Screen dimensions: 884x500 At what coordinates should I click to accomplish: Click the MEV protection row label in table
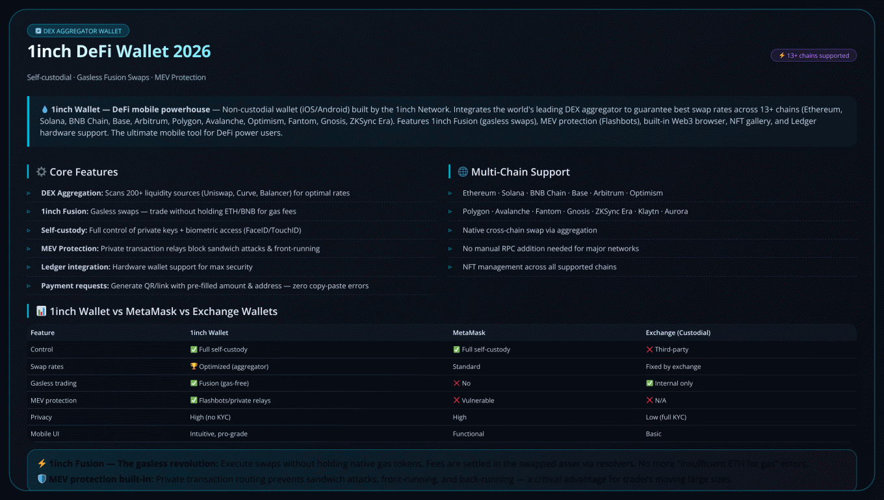click(x=53, y=401)
